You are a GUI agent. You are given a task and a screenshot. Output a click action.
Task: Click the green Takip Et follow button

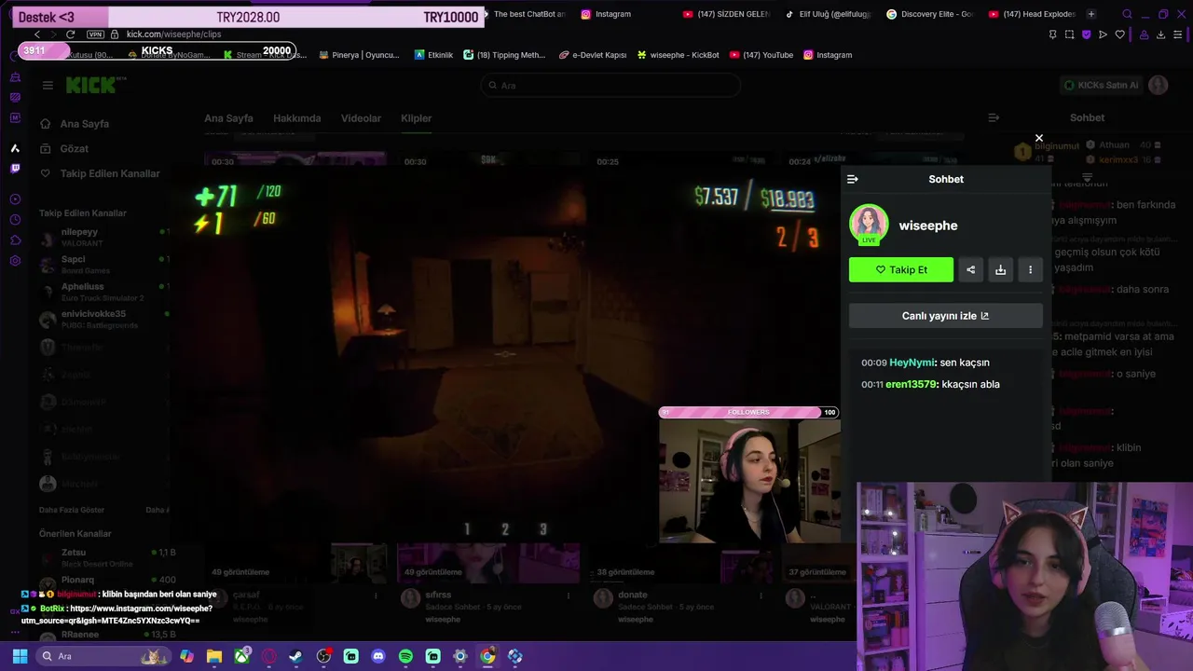(901, 269)
